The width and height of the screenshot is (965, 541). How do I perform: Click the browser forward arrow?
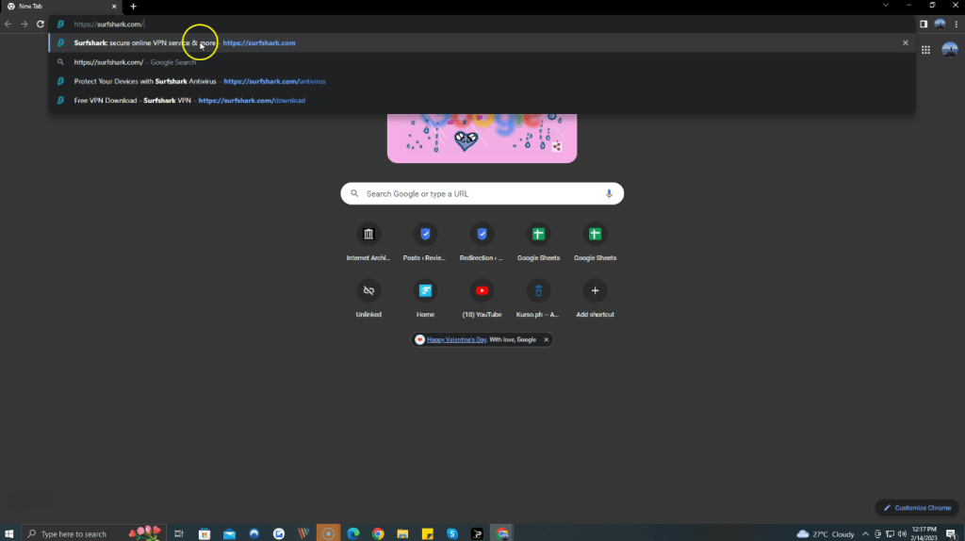[24, 24]
